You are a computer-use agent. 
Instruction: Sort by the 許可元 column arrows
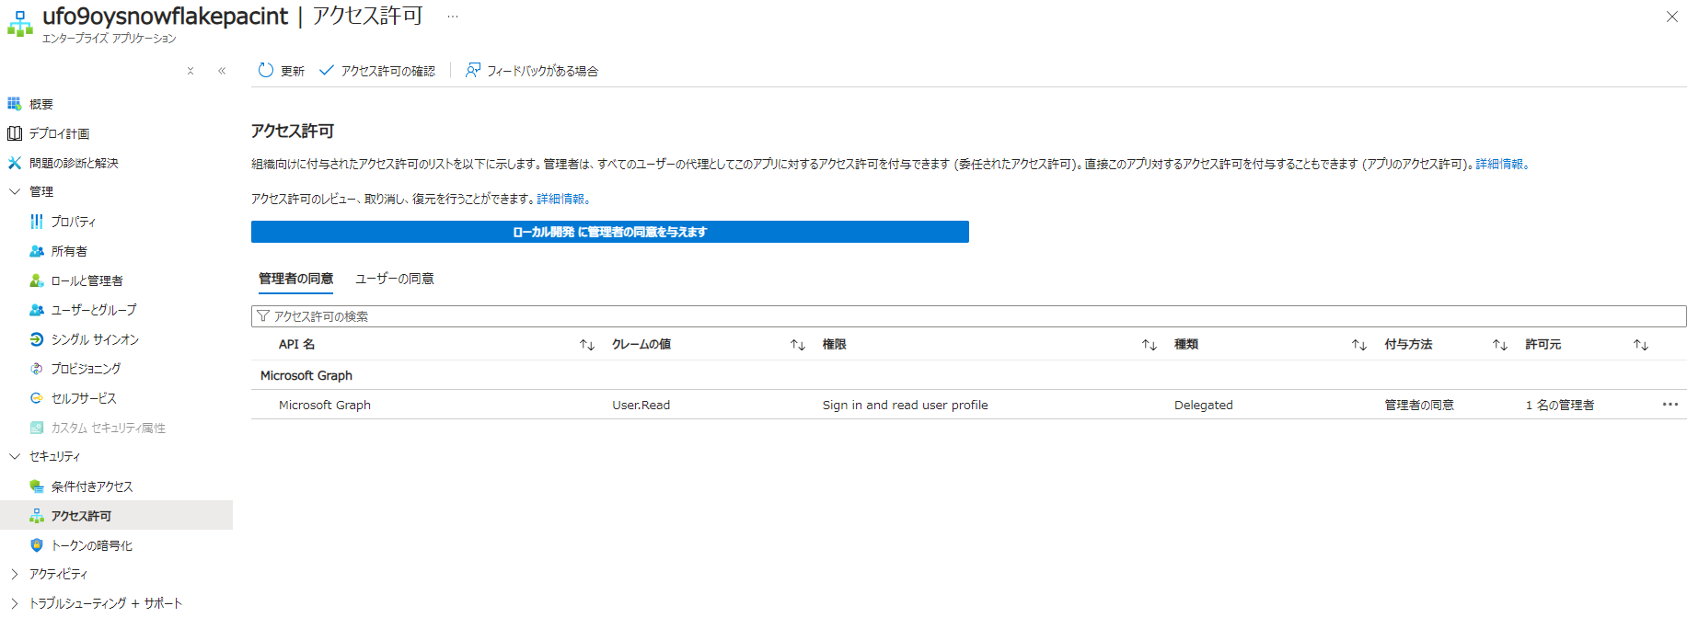(1641, 345)
